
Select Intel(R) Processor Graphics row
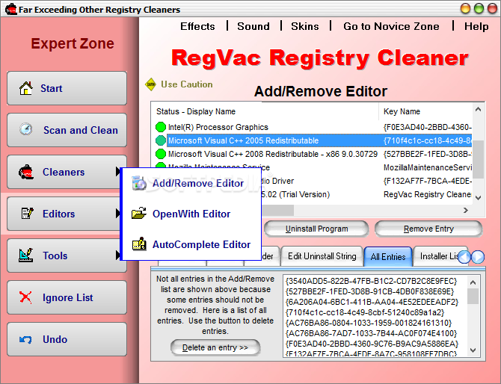coord(312,127)
